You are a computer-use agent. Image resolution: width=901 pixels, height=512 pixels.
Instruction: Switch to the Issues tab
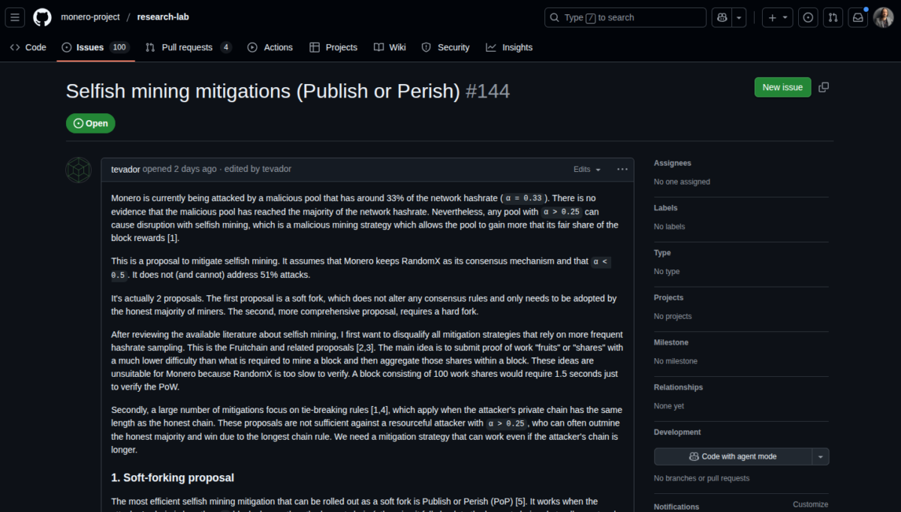coord(95,47)
